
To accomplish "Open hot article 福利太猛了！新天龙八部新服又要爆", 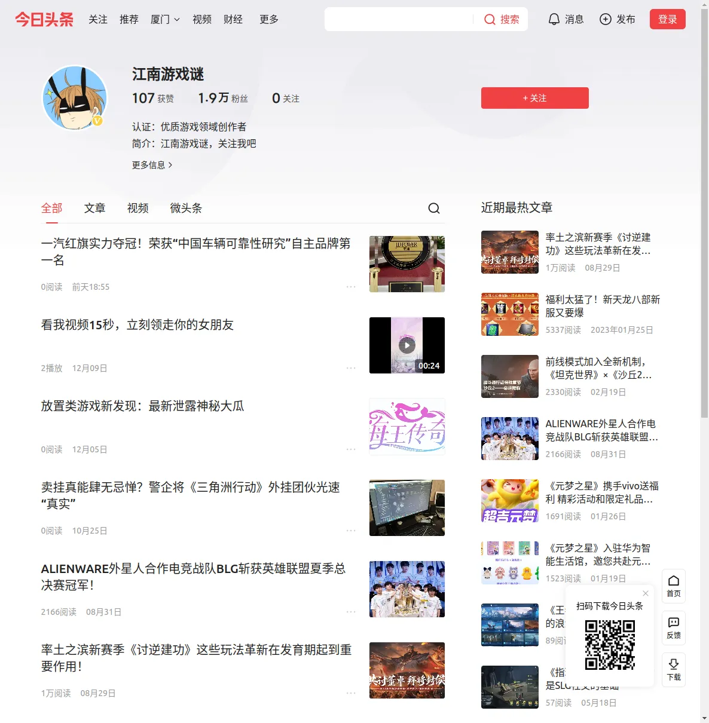I will [x=603, y=306].
